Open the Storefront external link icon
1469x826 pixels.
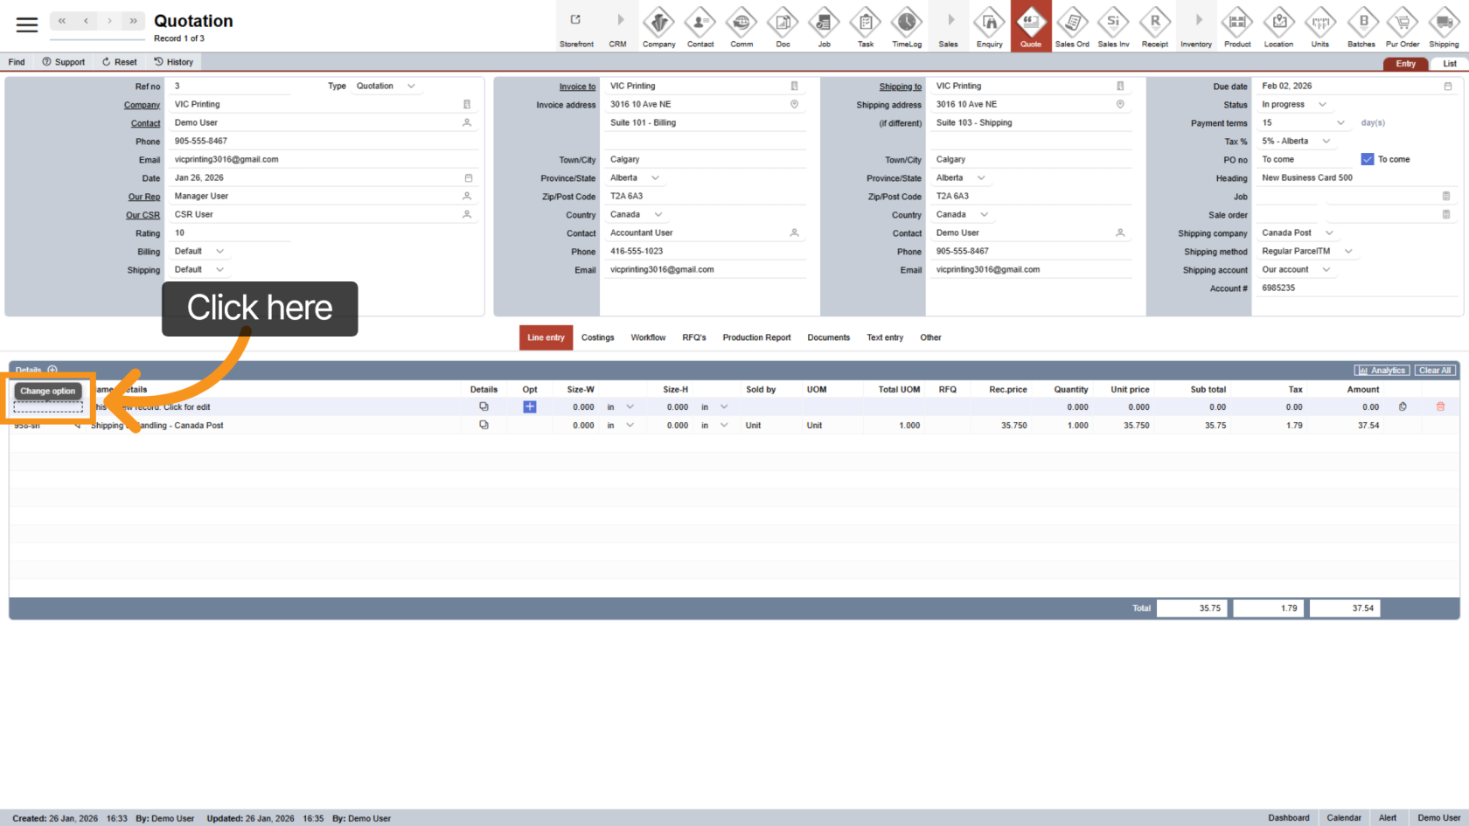(x=576, y=21)
